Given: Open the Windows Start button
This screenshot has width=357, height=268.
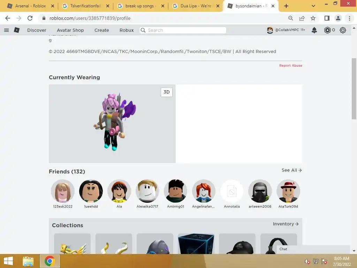Looking at the screenshot, I should pos(8,261).
